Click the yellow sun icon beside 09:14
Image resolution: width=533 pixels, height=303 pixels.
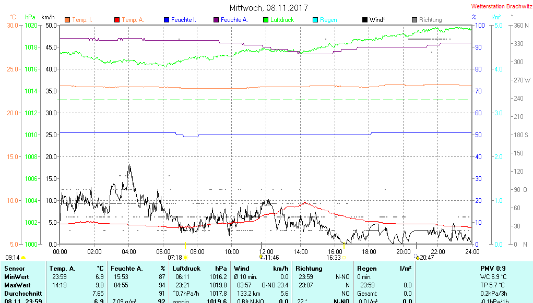[23, 257]
